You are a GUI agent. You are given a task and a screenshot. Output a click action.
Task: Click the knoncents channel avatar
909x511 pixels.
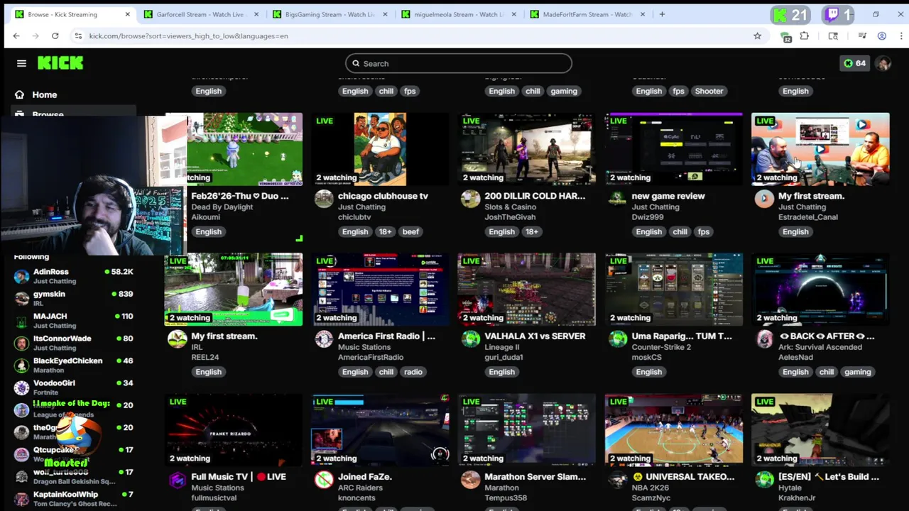coord(324,480)
